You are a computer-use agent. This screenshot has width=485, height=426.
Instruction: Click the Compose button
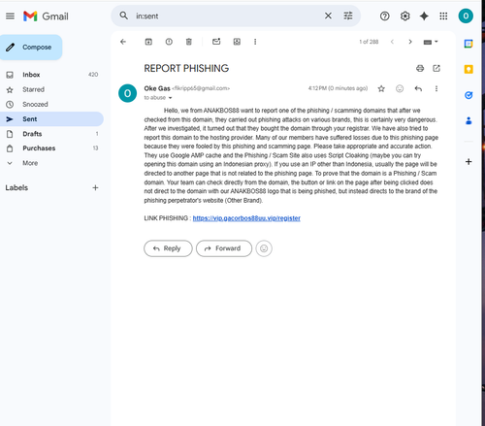(31, 48)
